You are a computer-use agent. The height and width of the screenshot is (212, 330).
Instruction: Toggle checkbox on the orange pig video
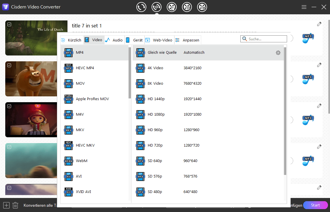(9, 65)
